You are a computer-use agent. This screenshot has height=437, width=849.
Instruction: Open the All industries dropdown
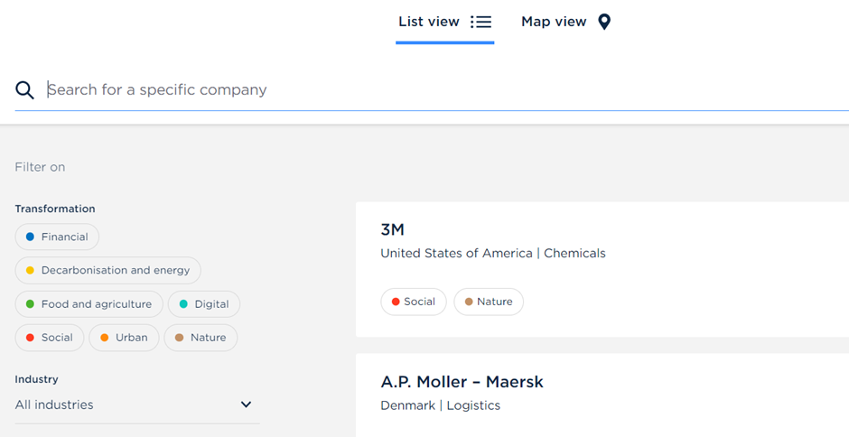click(137, 405)
